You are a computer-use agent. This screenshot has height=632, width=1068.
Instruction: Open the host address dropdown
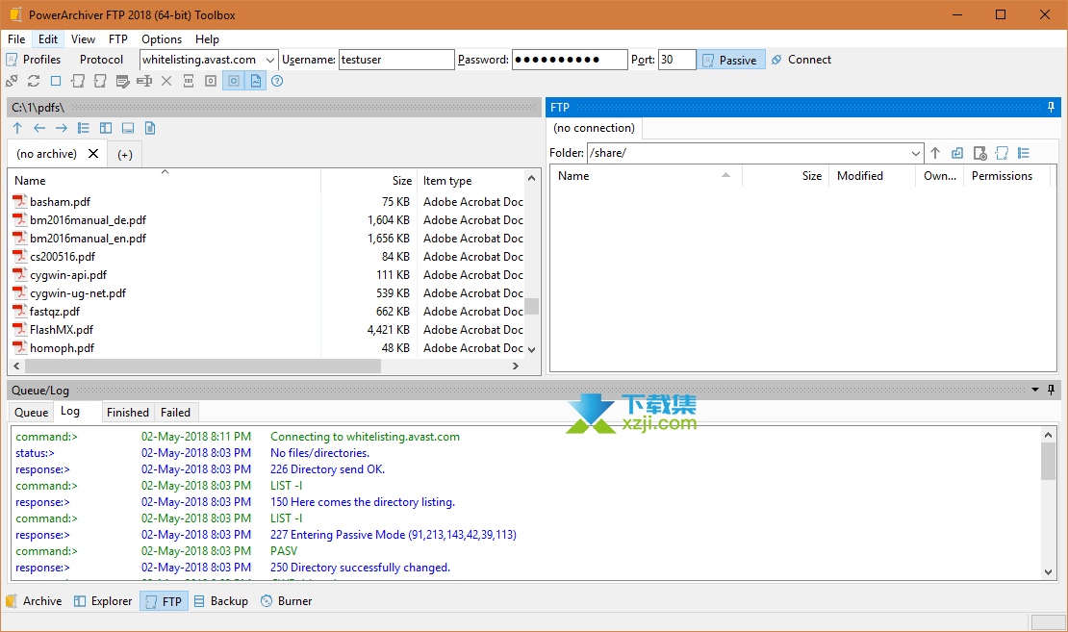coord(269,60)
